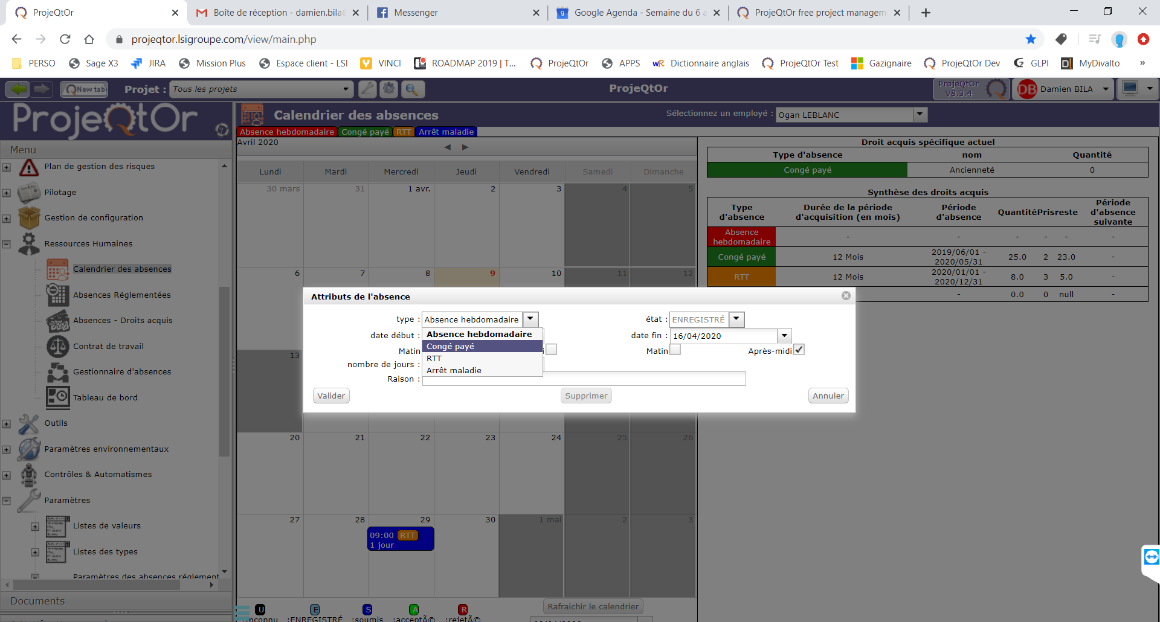The height and width of the screenshot is (622, 1160).
Task: Click the Raison text input field
Action: (643, 379)
